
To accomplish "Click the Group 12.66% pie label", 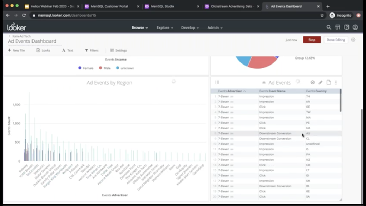I will pos(305,58).
